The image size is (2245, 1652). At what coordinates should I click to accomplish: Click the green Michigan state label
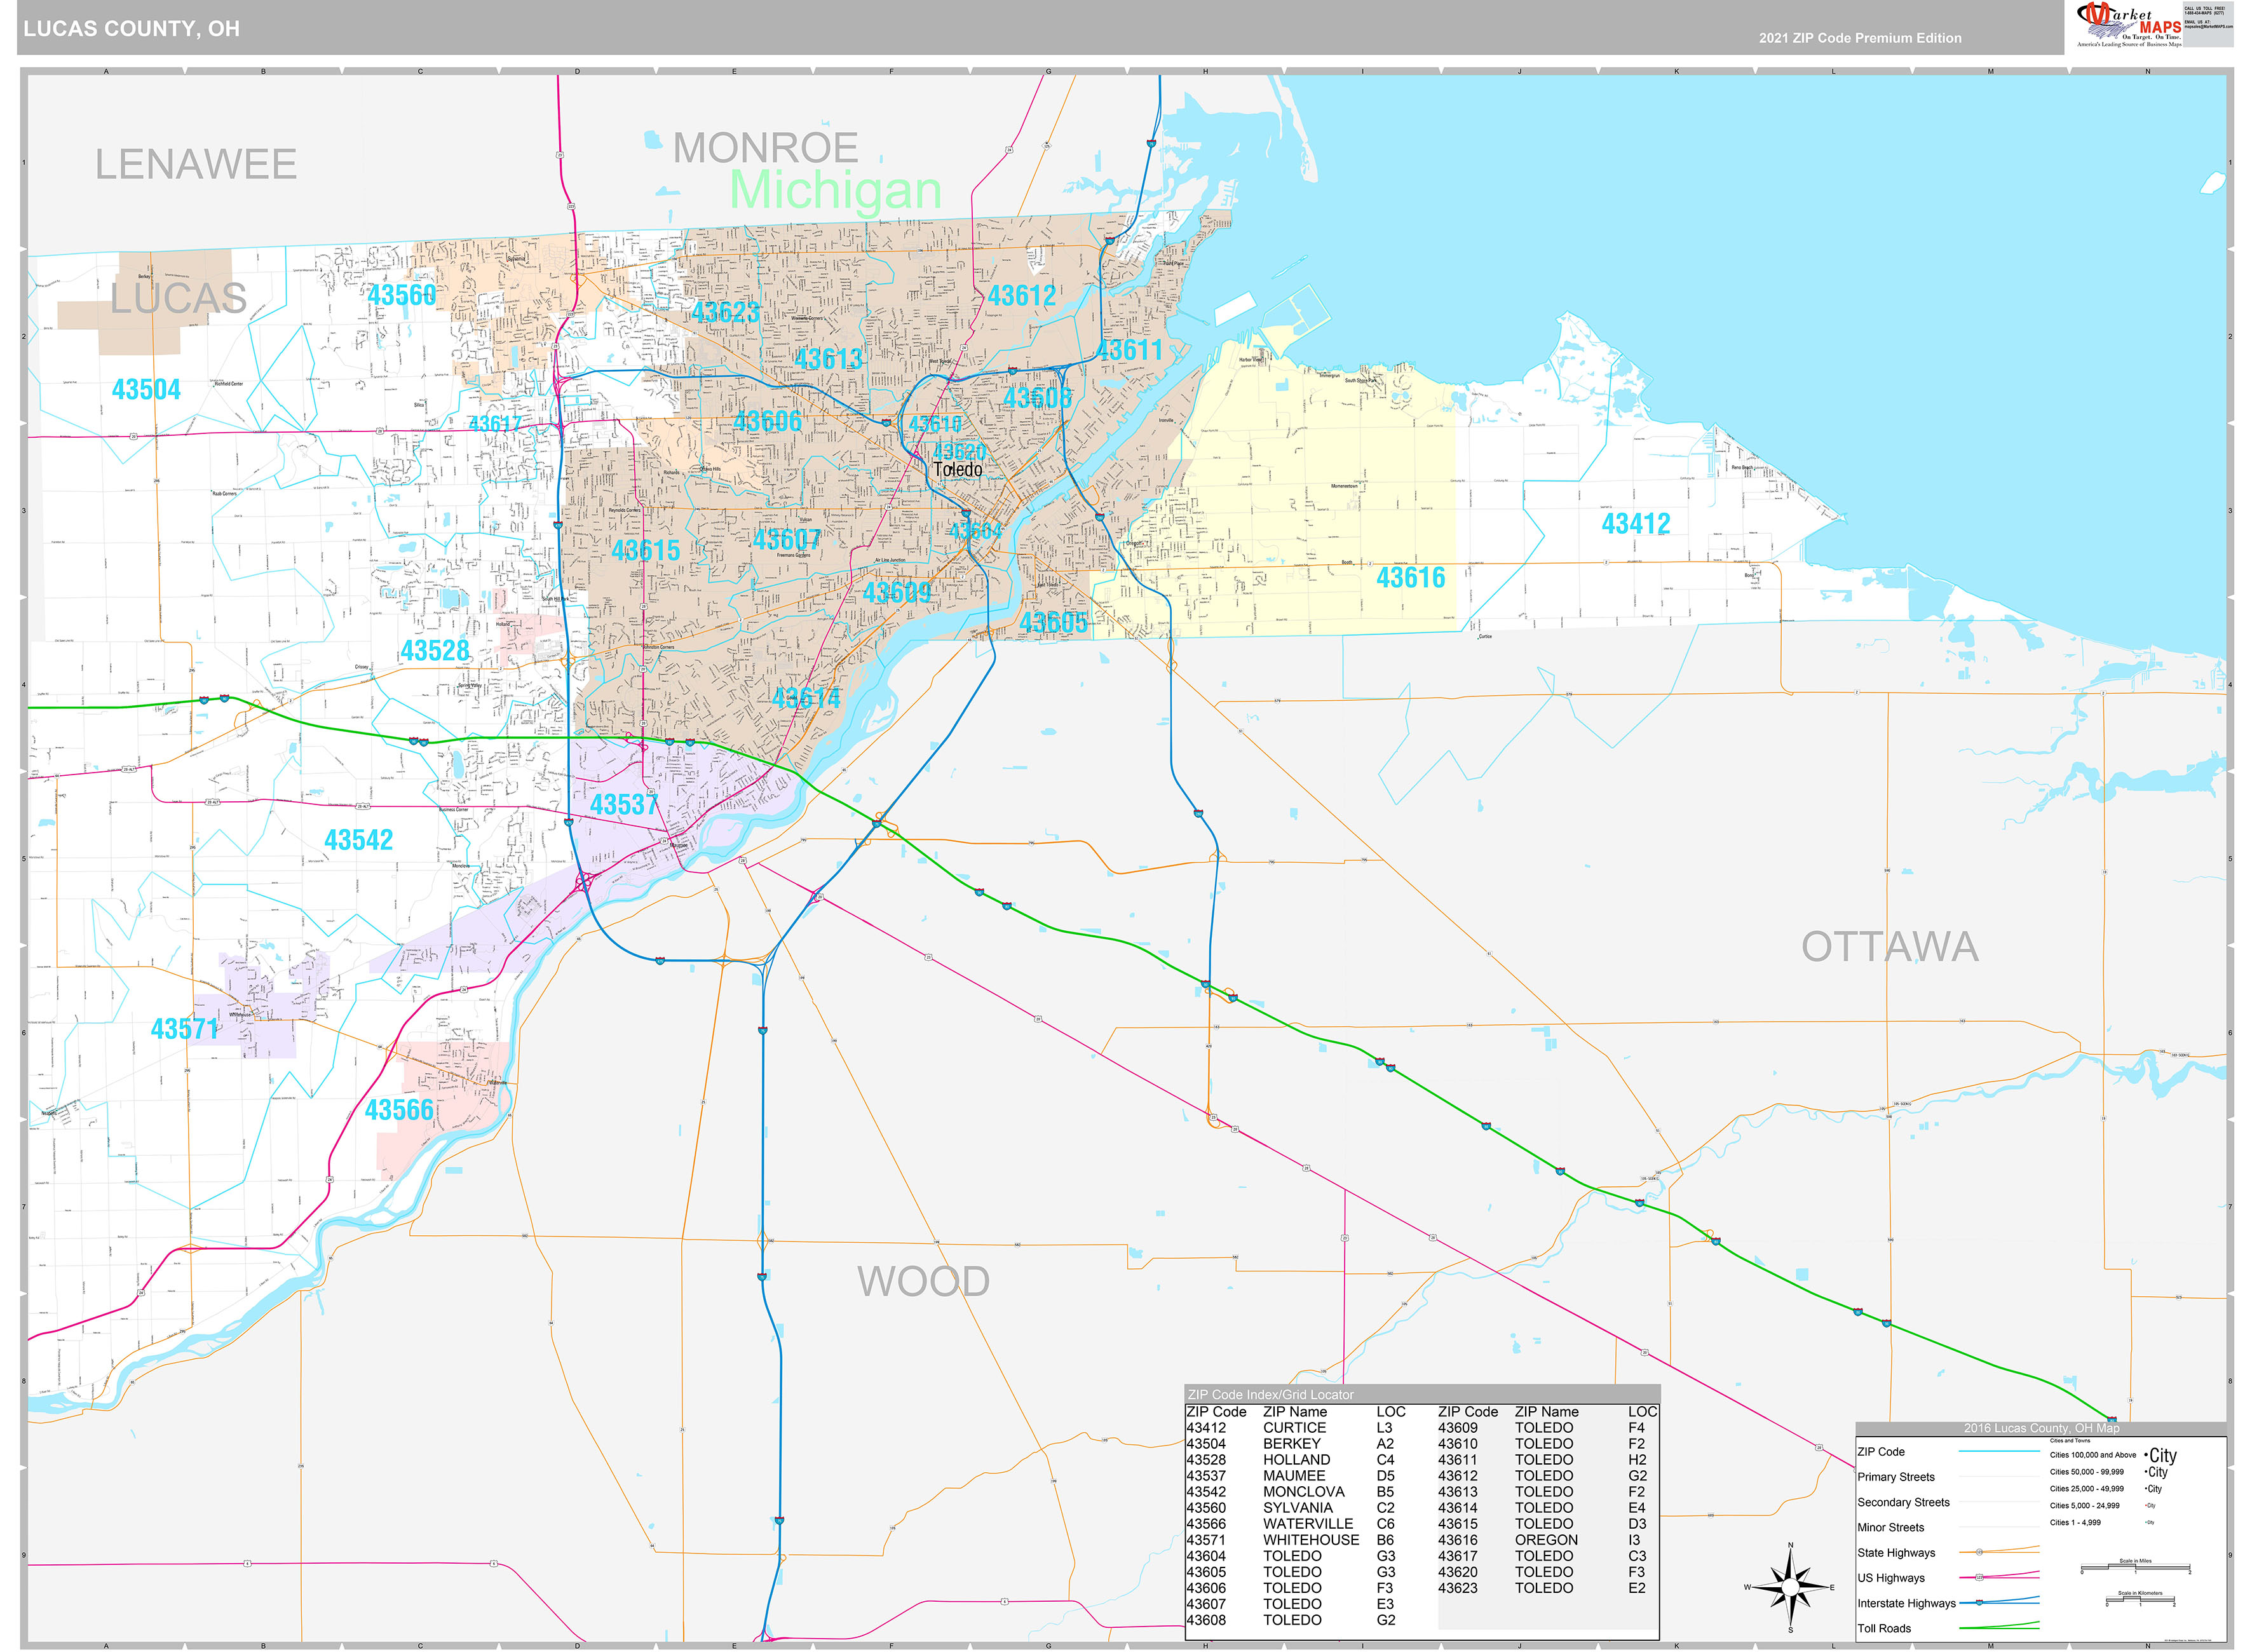pos(836,190)
